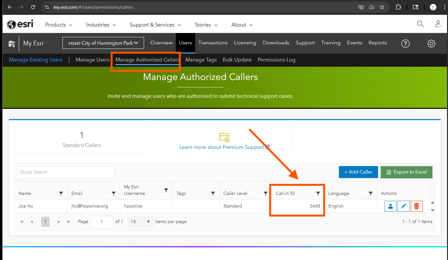Open the Training tab

tap(331, 43)
